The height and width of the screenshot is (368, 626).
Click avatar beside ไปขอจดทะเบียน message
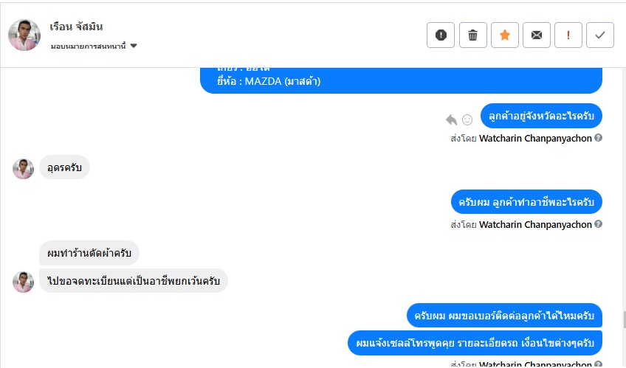point(23,282)
